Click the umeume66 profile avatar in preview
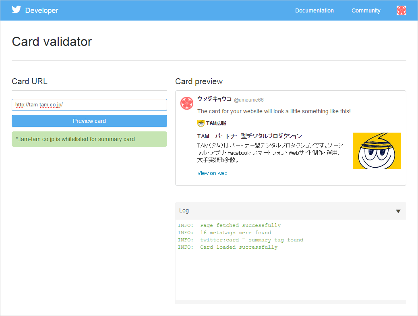Viewport: 418px width, 316px height. pyautogui.click(x=187, y=103)
